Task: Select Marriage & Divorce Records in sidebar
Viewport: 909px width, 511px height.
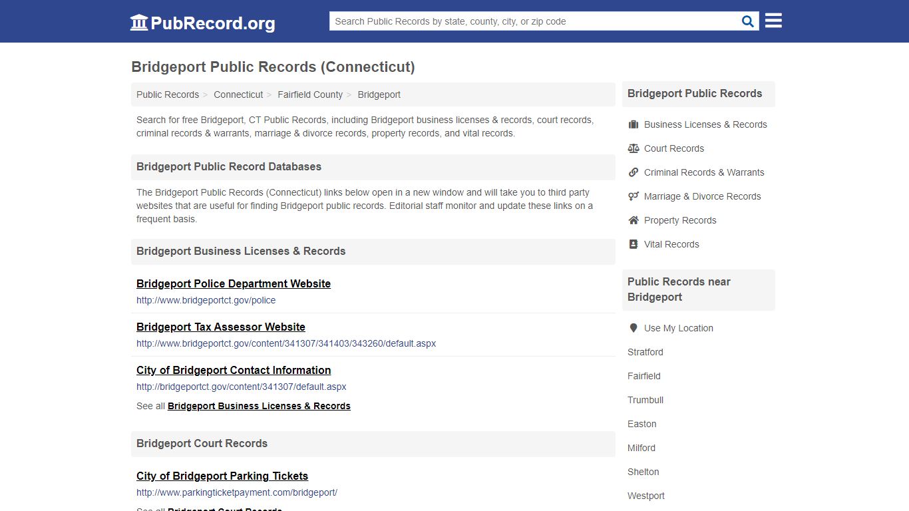Action: coord(703,196)
